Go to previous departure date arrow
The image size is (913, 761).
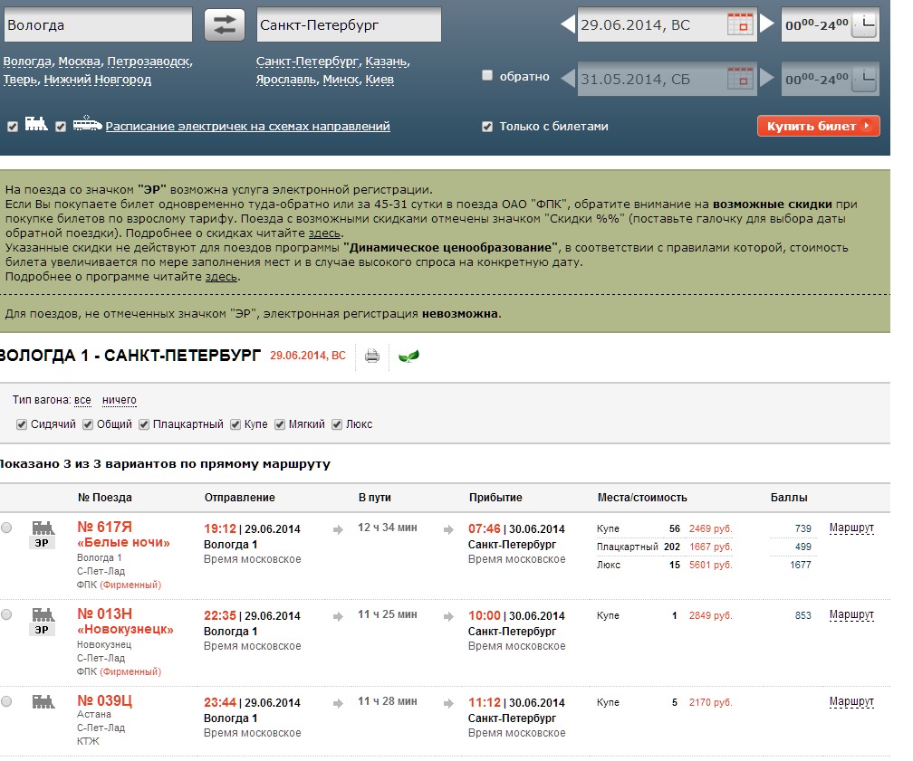click(x=568, y=25)
